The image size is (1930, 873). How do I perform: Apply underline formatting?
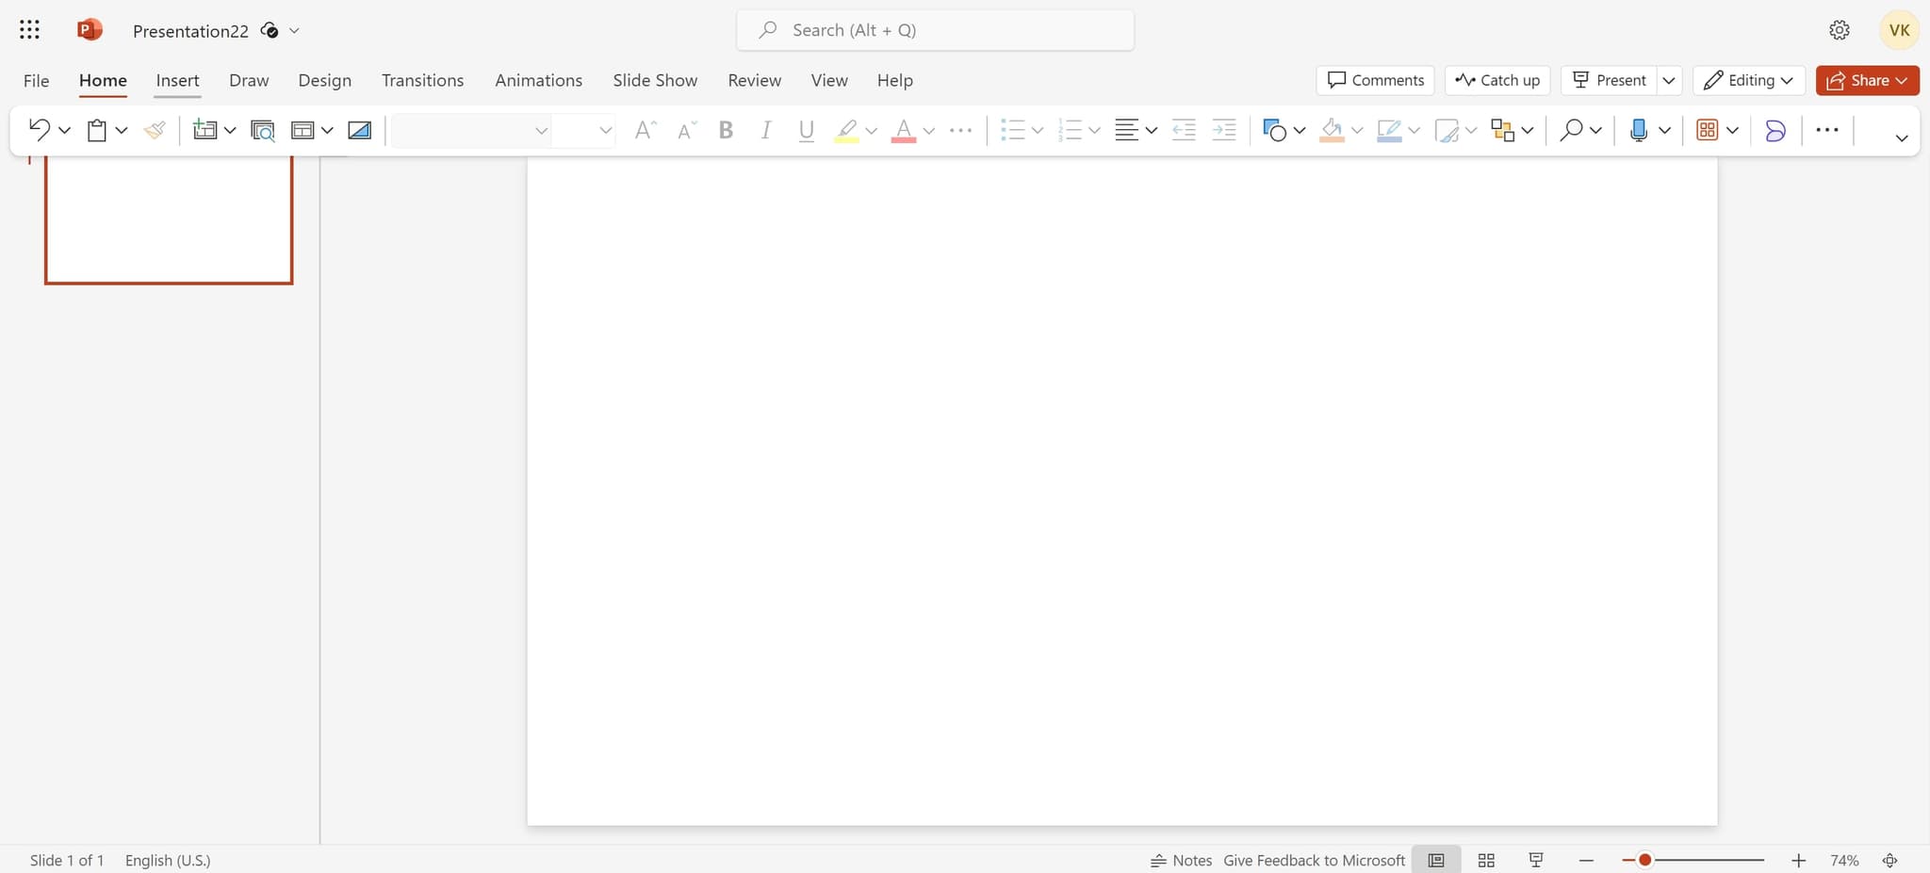click(806, 130)
